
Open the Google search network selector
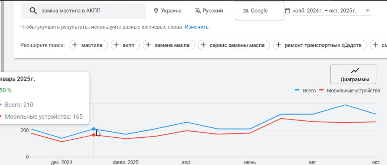(x=260, y=11)
